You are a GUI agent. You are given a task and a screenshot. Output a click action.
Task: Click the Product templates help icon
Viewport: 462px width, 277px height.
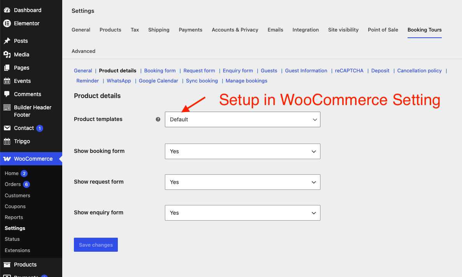(158, 119)
